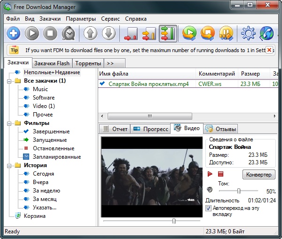Screen dimensions: 282x239
Task: Open the download scheduler clock icon
Action: tap(69, 33)
